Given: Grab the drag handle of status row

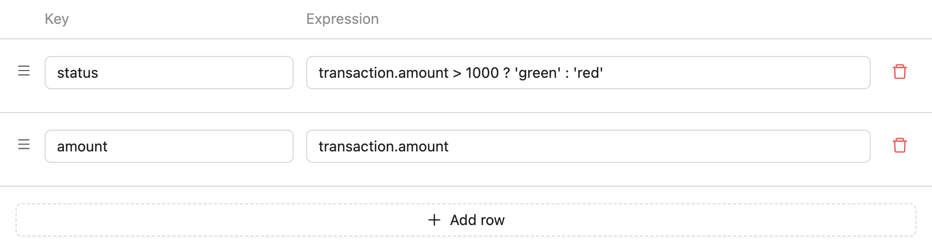Looking at the screenshot, I should pyautogui.click(x=24, y=71).
